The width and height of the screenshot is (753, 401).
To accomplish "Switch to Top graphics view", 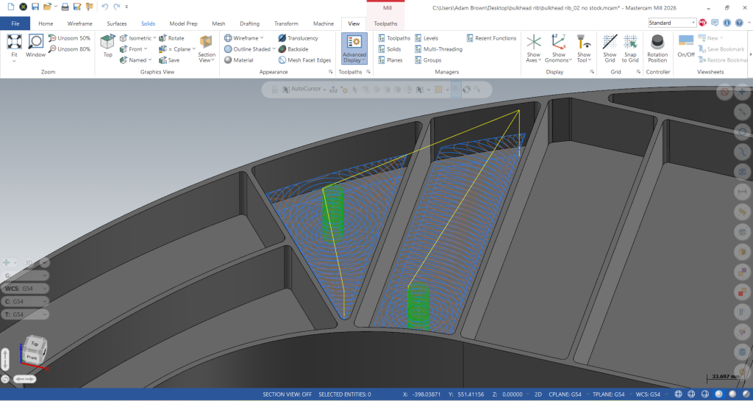I will [107, 46].
